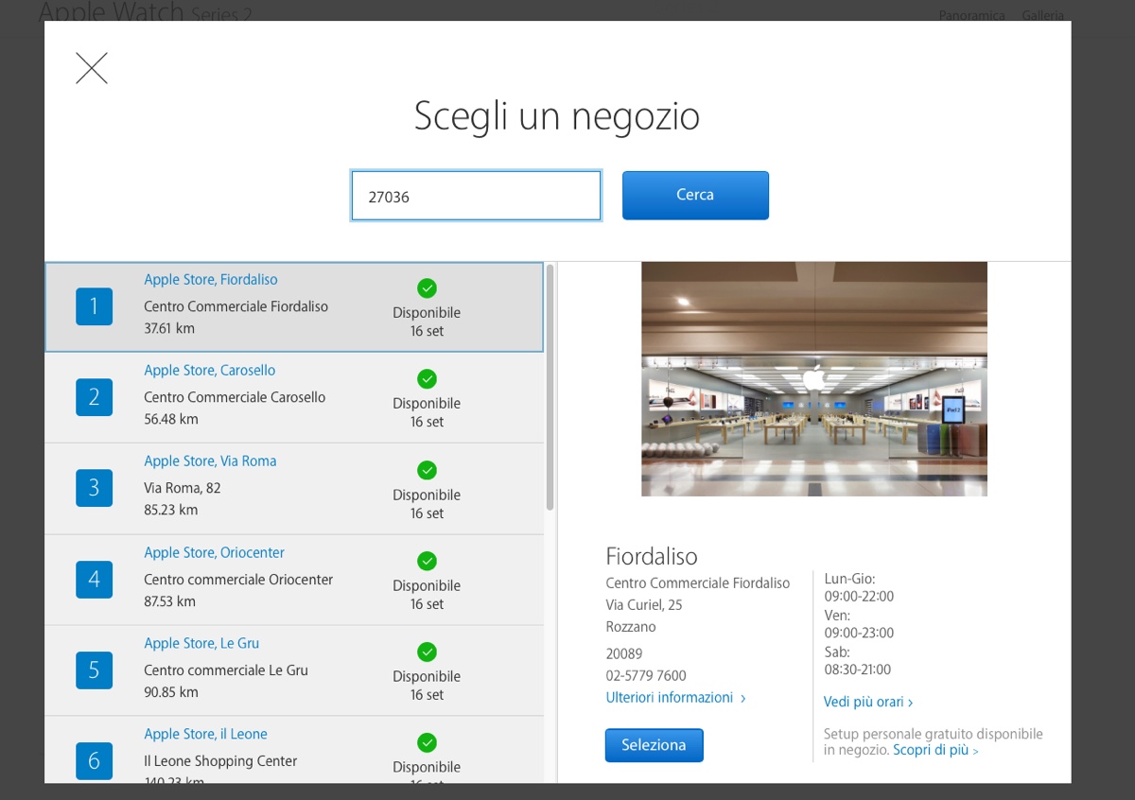
Task: Select the number 2 store badge
Action: [x=94, y=397]
